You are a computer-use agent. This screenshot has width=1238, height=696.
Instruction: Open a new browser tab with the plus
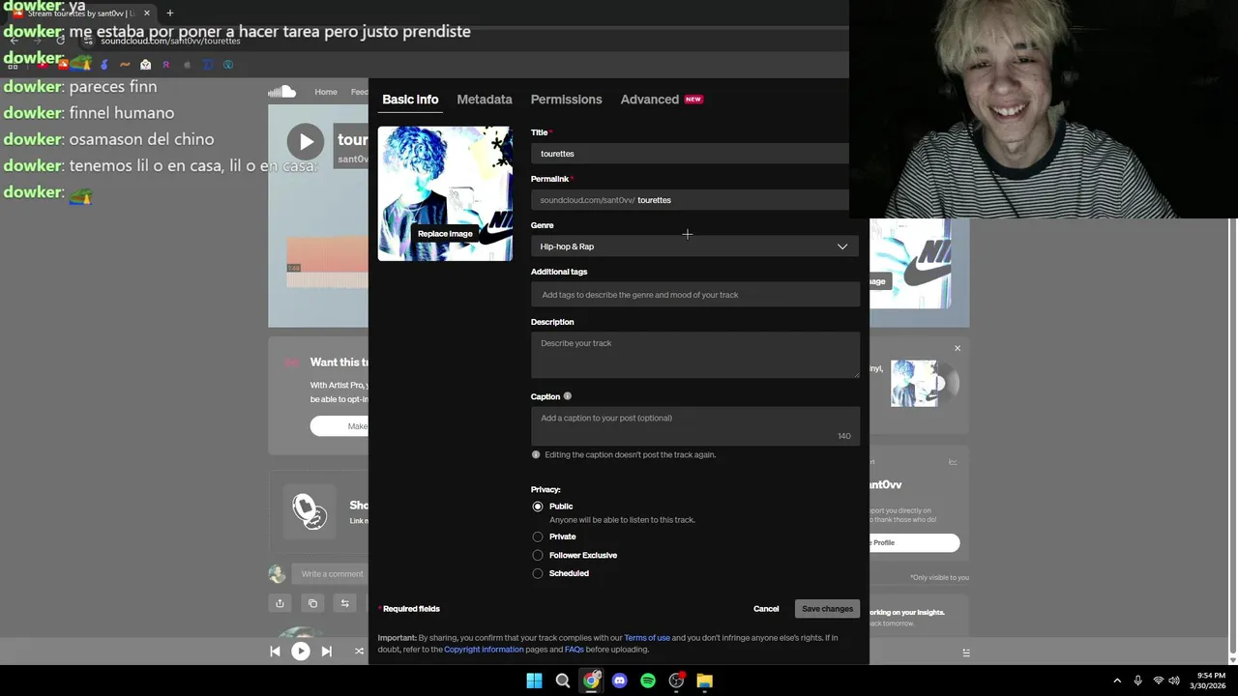click(x=169, y=14)
